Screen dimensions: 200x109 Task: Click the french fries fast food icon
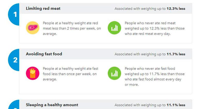(x=33, y=73)
